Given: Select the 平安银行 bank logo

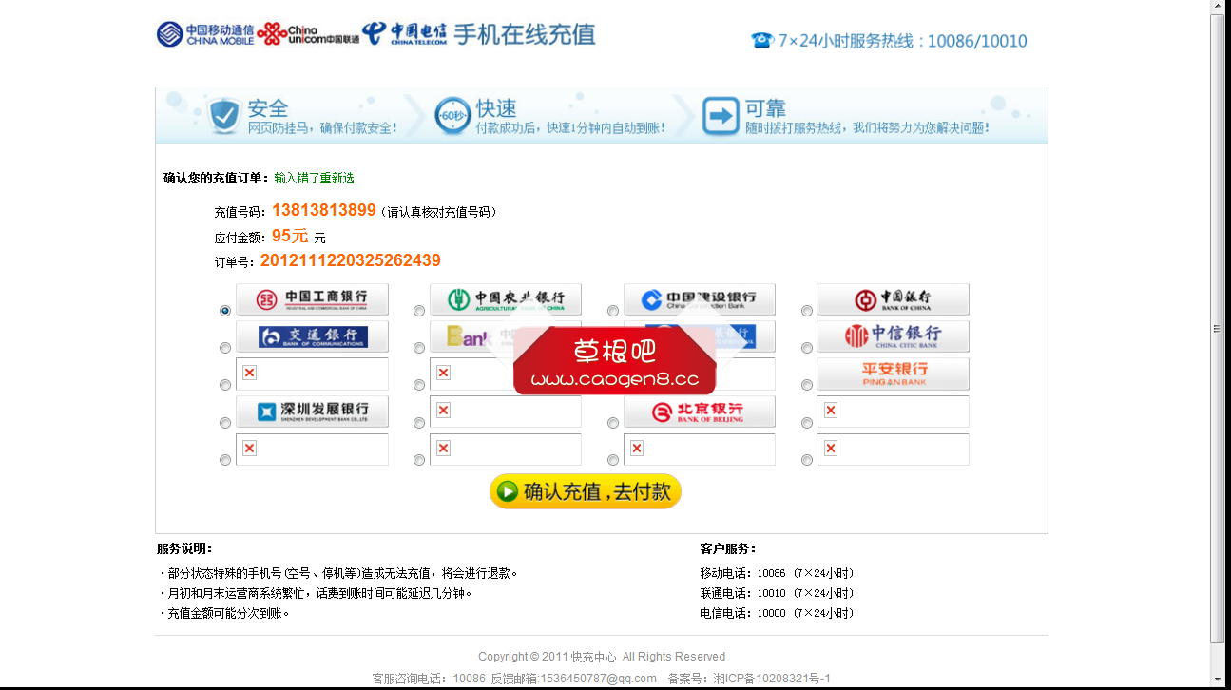Looking at the screenshot, I should tap(893, 374).
